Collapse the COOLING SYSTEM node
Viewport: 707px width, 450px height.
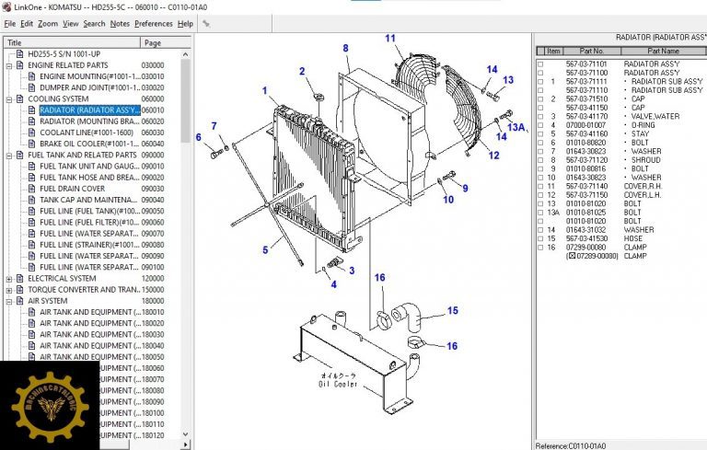click(x=9, y=99)
